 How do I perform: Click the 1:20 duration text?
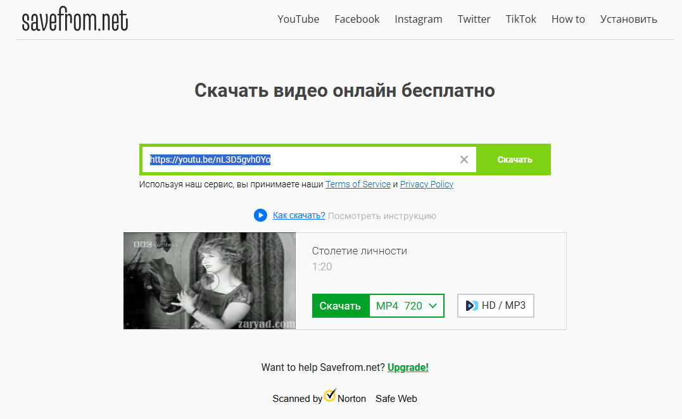point(322,266)
